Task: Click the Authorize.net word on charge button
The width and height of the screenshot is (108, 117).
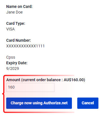Action: click(56, 103)
